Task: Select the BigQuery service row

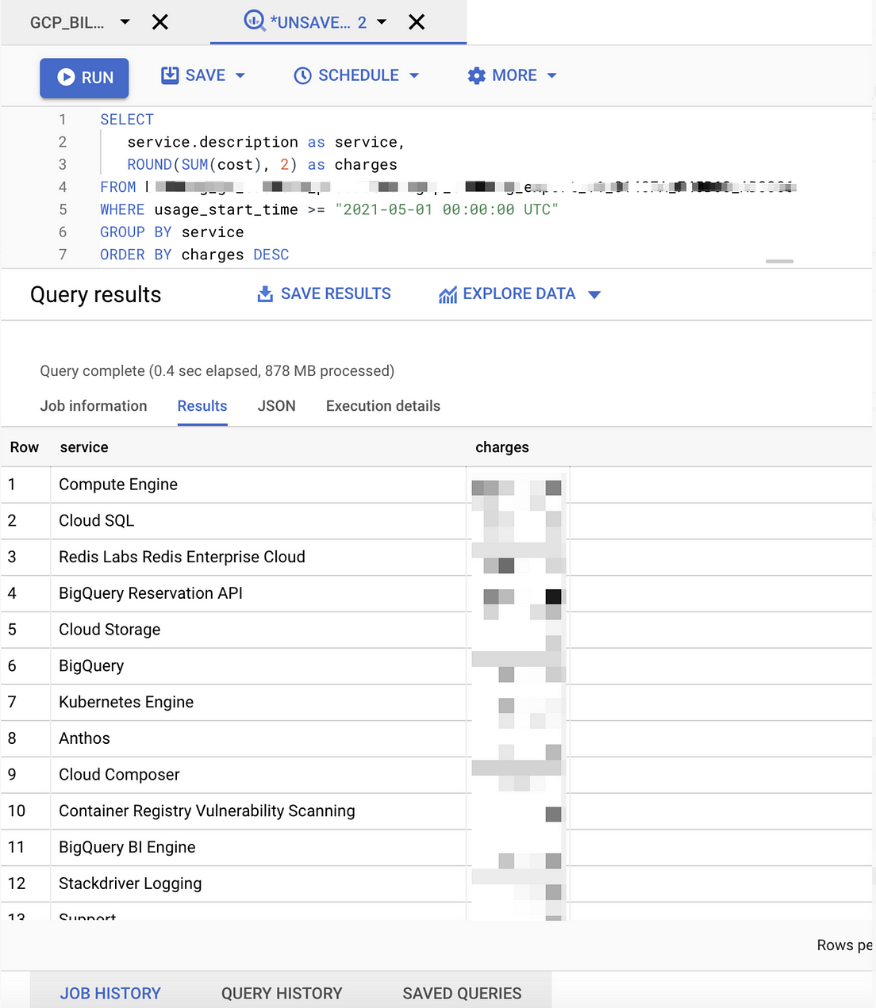Action: 436,666
